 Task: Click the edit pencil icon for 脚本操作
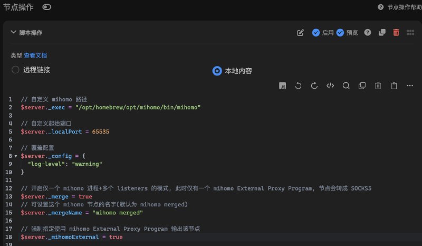tap(300, 33)
